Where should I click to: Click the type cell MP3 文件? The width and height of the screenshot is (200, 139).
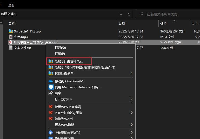tap(167, 37)
